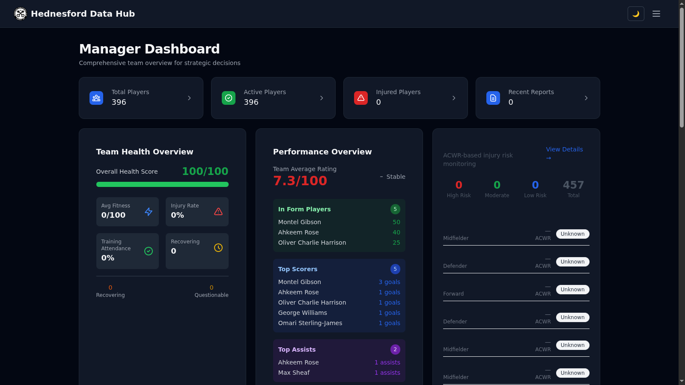Click the Top Scorers count badge
Image resolution: width=685 pixels, height=385 pixels.
(x=395, y=269)
